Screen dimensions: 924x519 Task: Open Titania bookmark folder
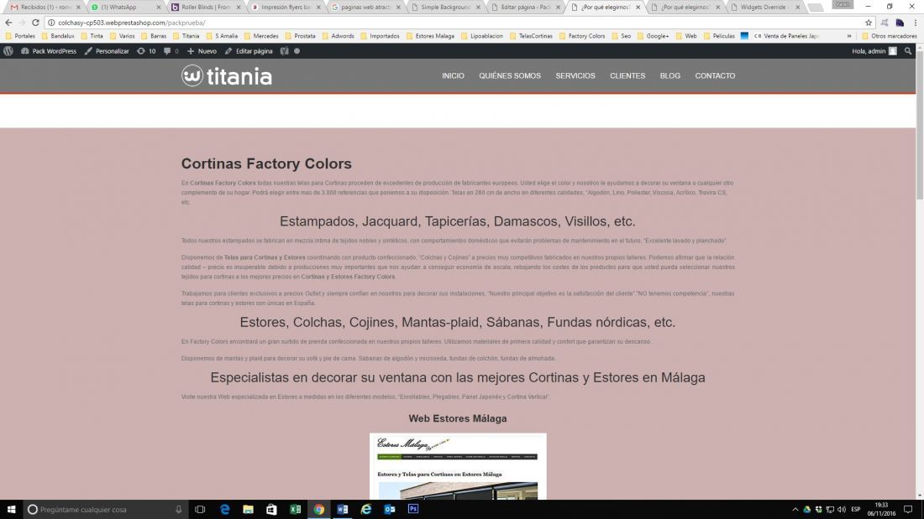(186, 36)
